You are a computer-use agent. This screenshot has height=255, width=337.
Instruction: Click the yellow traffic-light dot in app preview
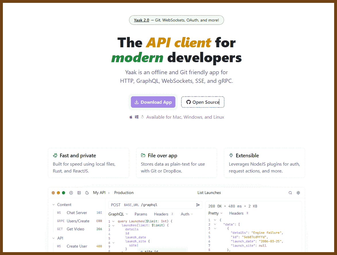click(59, 193)
